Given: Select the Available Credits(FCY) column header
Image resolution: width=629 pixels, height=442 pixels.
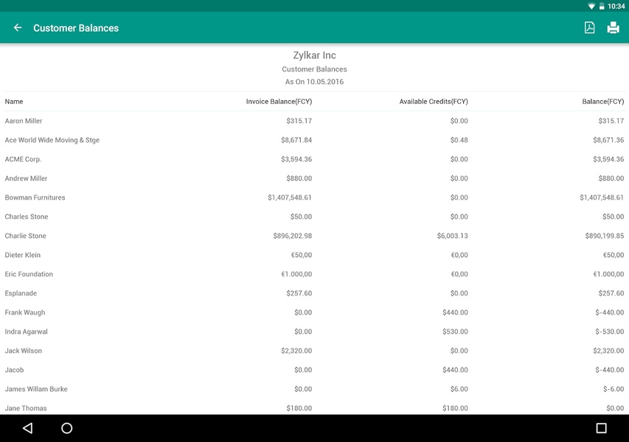Looking at the screenshot, I should [x=434, y=102].
